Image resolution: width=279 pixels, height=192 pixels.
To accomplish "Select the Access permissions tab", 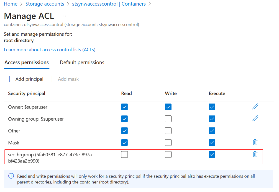I will [26, 62].
